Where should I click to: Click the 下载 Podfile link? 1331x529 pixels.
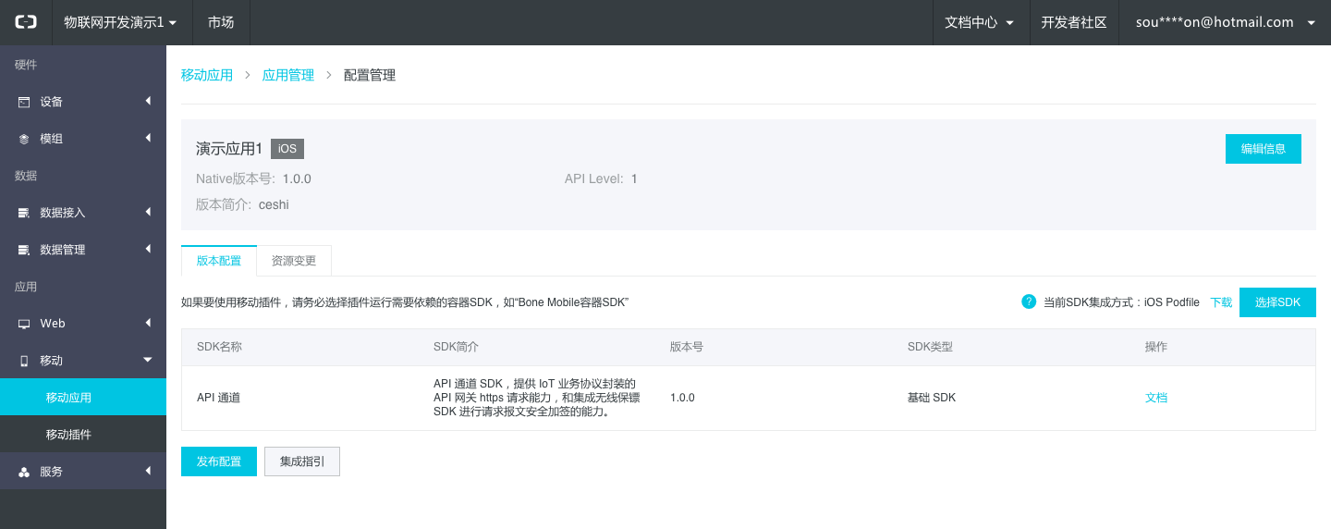(1221, 302)
